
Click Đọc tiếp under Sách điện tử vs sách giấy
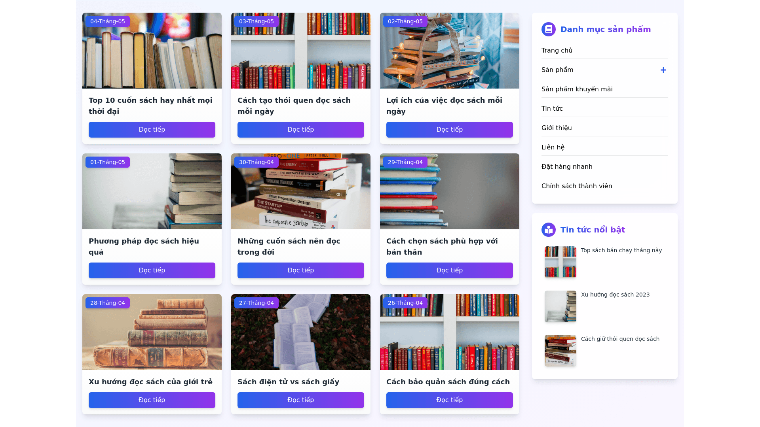click(x=301, y=400)
